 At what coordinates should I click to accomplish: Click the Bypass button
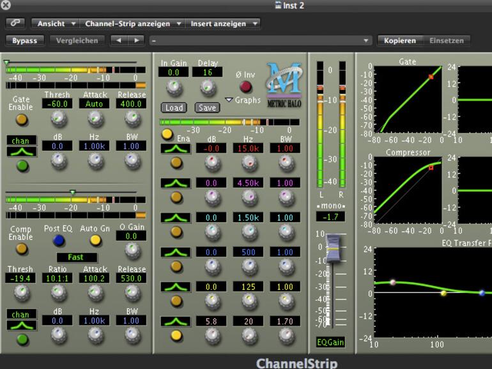pos(25,40)
